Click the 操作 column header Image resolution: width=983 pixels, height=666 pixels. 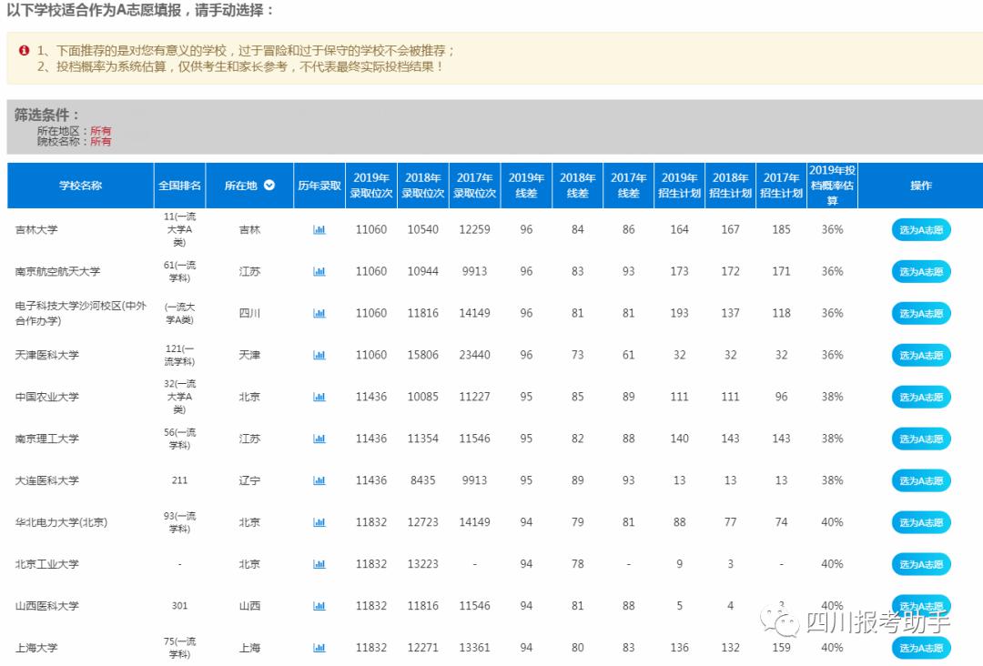(x=921, y=186)
